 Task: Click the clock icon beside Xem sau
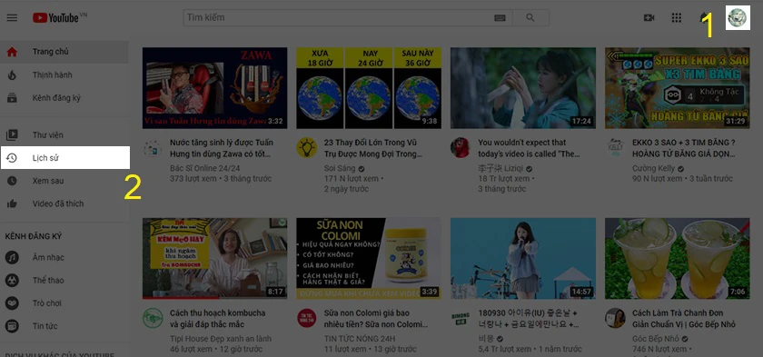(x=12, y=181)
